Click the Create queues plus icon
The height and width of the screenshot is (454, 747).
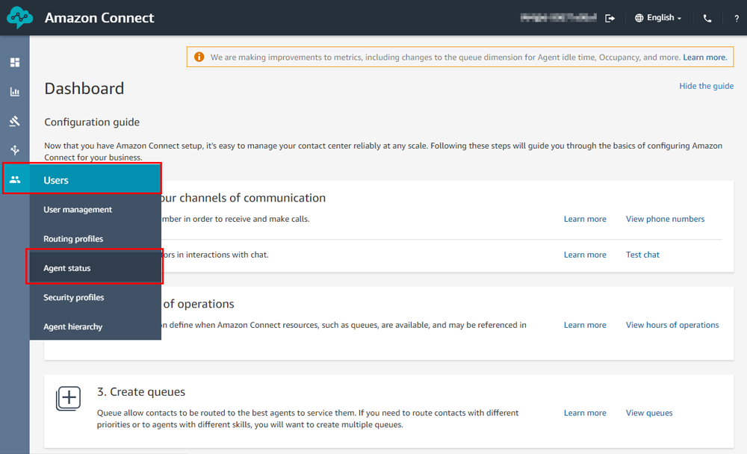coord(68,398)
